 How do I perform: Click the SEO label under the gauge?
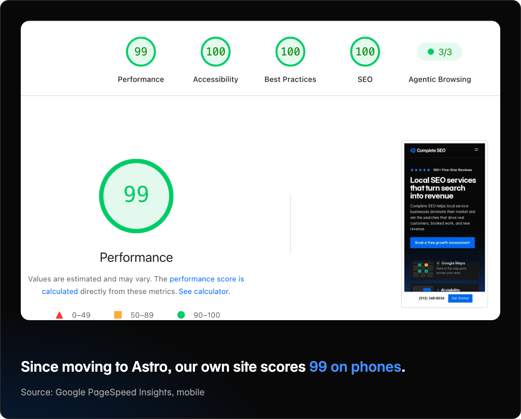click(x=365, y=80)
